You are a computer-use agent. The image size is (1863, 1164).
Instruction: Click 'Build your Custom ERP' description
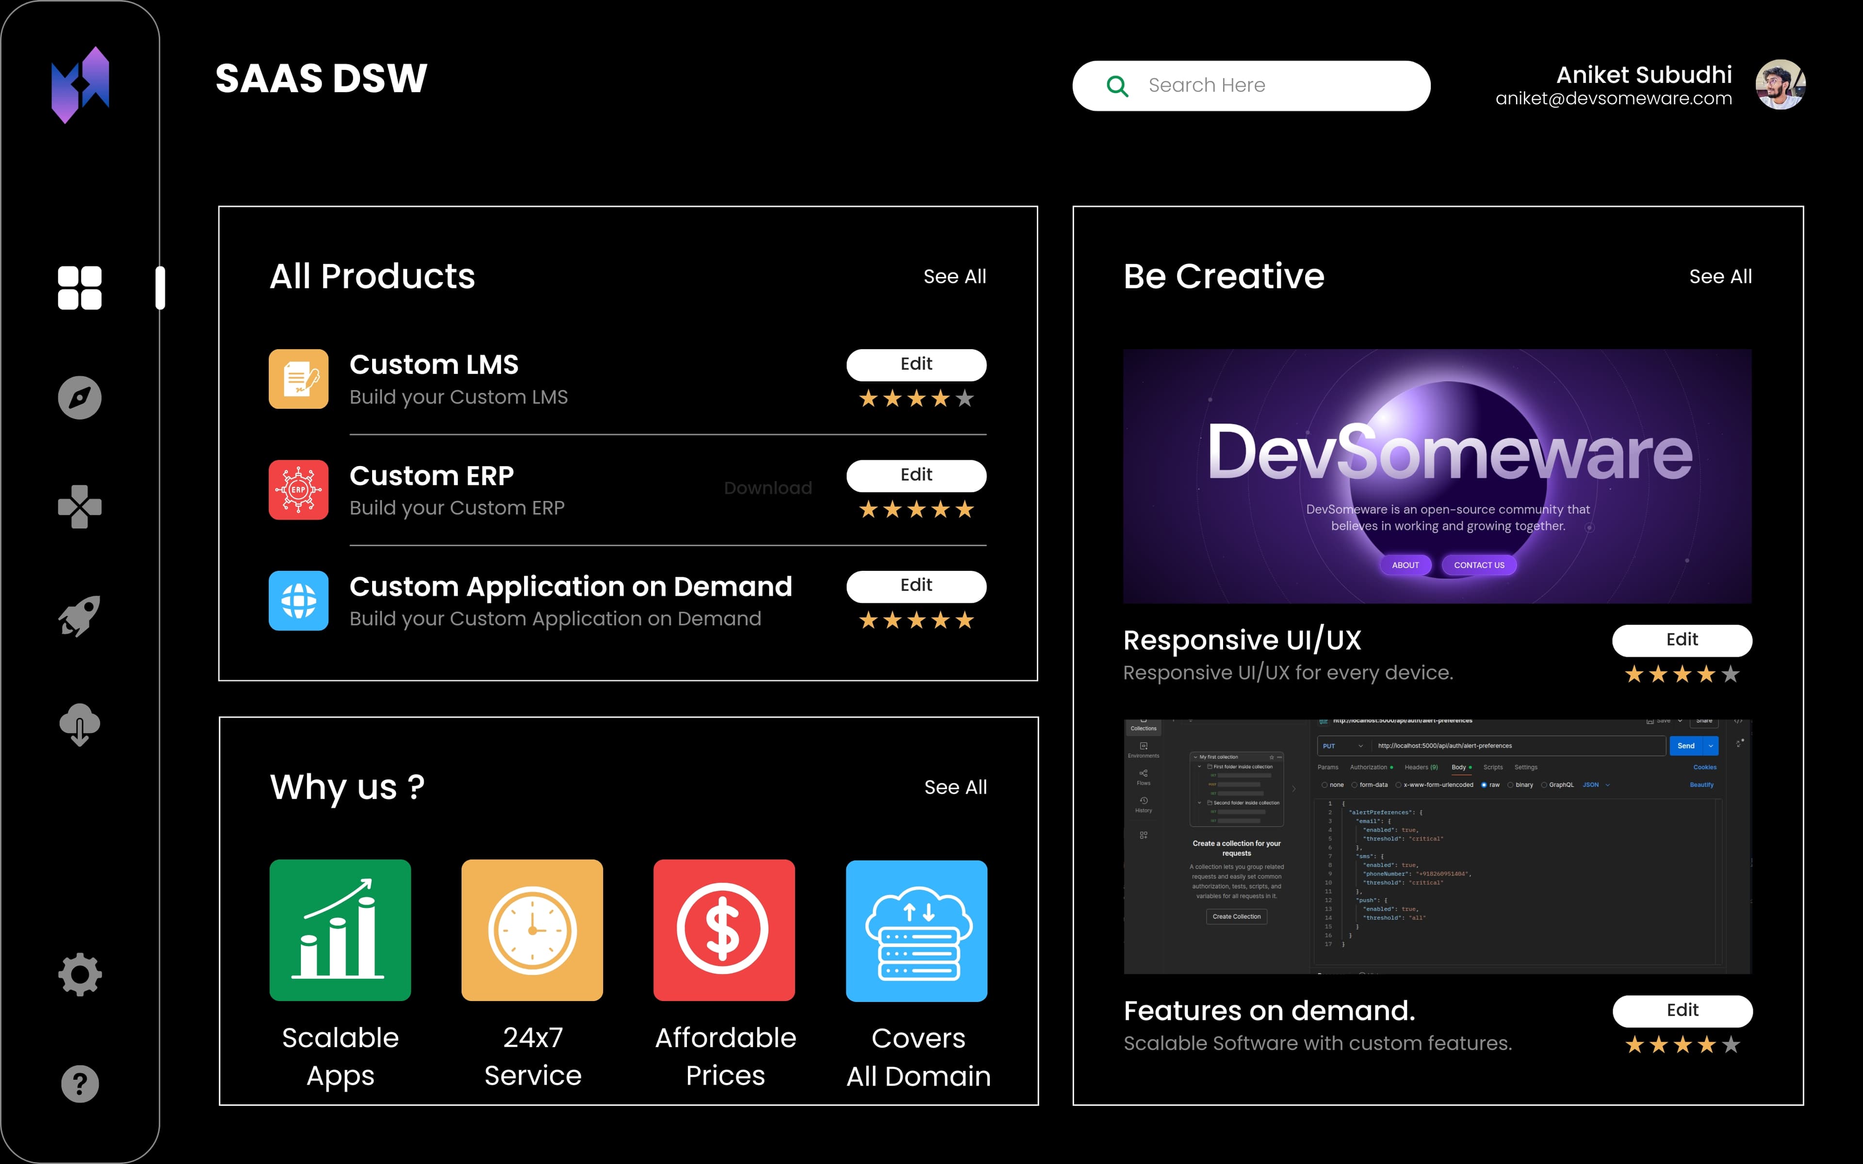pyautogui.click(x=458, y=508)
